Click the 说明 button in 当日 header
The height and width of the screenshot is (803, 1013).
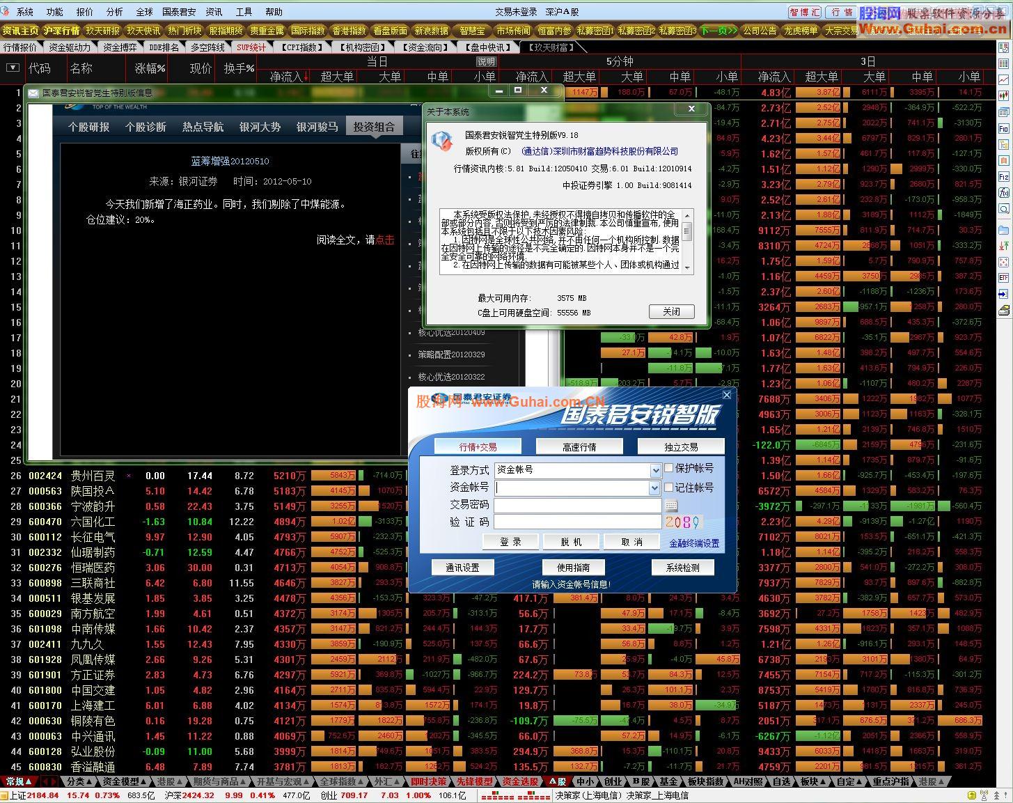(x=486, y=61)
